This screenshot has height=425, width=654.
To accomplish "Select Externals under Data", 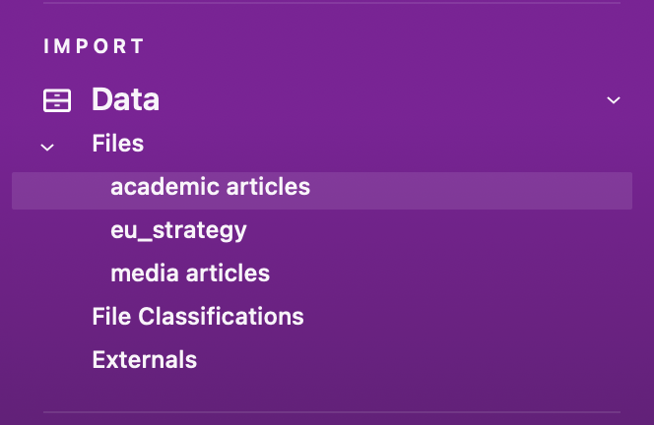I will (144, 360).
